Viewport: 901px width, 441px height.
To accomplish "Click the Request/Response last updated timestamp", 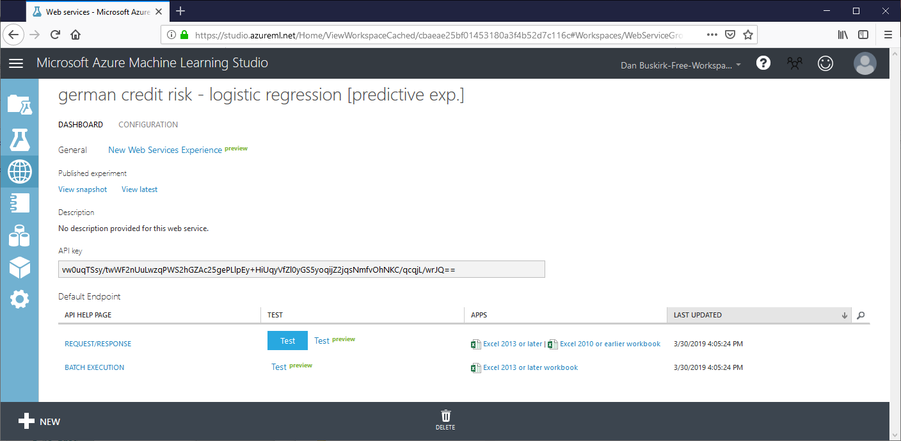I will [708, 344].
